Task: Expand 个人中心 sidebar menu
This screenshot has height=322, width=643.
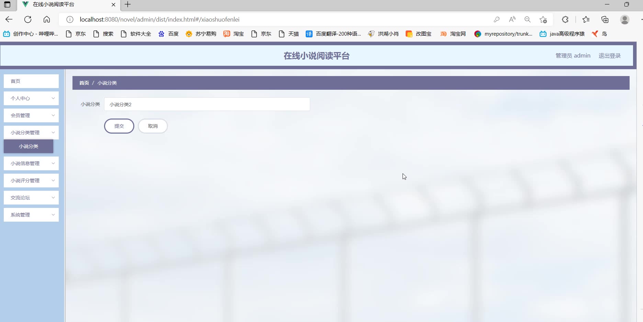Action: [31, 98]
